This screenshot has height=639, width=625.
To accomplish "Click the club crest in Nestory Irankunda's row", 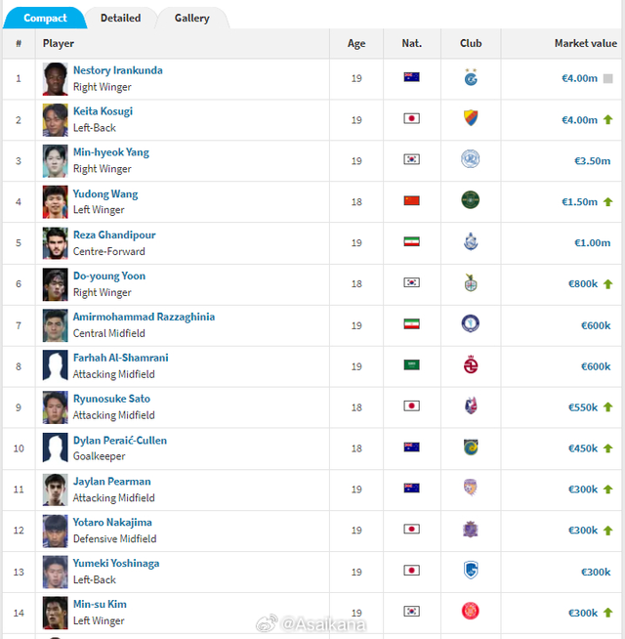I will 471,78.
